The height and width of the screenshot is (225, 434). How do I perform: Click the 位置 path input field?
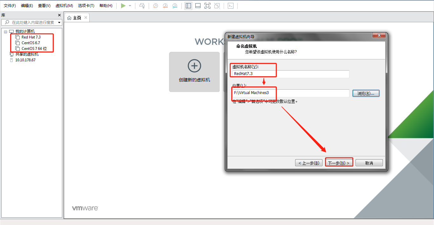point(291,93)
